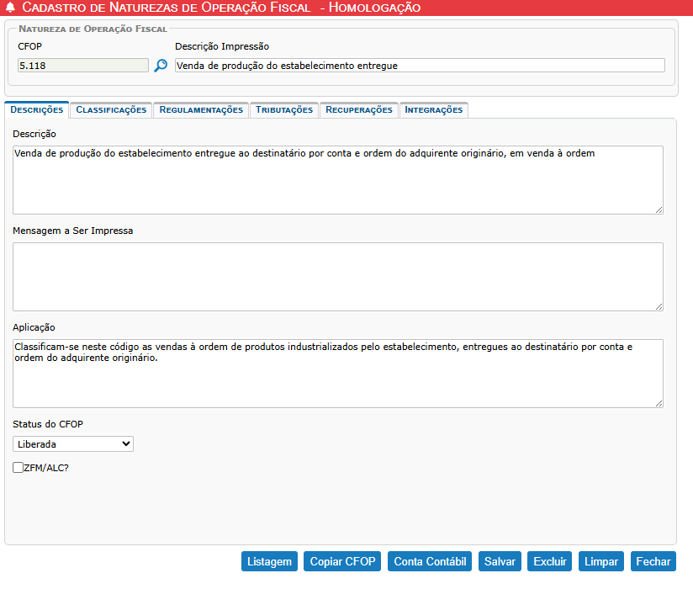Show the Integrações tab
This screenshot has width=693, height=589.
(434, 109)
